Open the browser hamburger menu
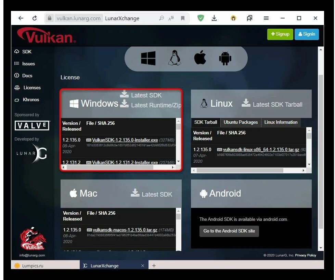 [x=266, y=18]
